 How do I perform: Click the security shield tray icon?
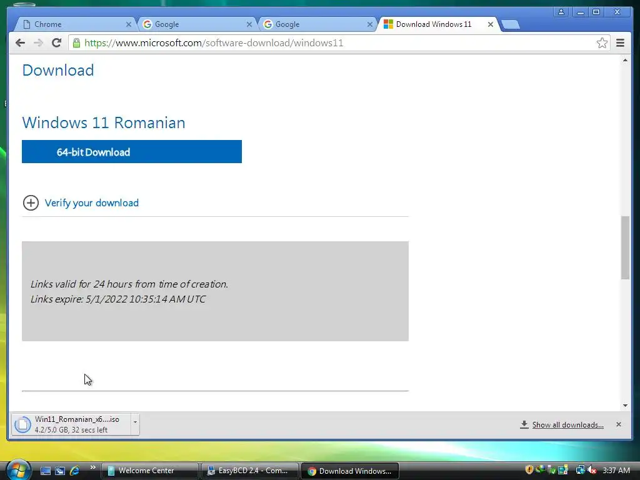[x=529, y=470]
